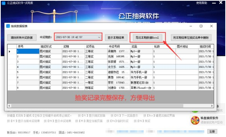Click the 注册 button in main window

tap(212, 131)
